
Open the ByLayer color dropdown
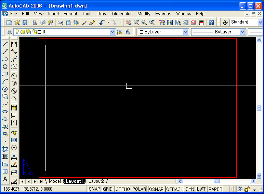tap(186, 32)
